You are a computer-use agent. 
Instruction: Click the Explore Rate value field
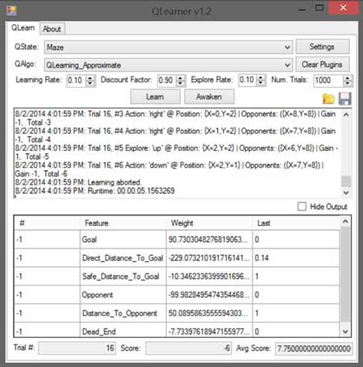tap(248, 80)
